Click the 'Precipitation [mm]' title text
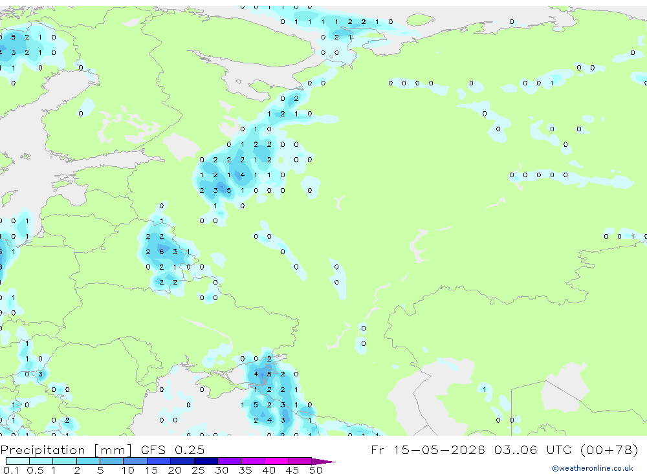Viewport: 647px width, 474px height. point(67,450)
